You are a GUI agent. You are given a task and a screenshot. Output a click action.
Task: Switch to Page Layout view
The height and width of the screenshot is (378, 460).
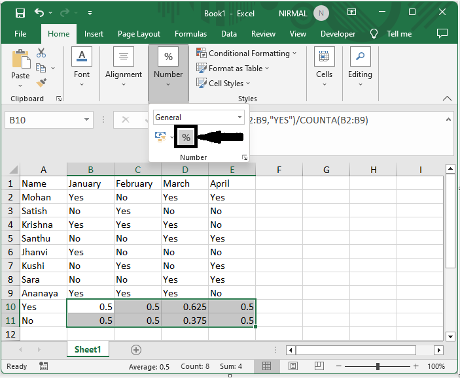pos(294,366)
